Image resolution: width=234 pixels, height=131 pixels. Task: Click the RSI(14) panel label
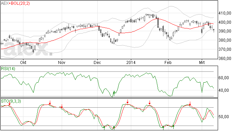coord(8,69)
